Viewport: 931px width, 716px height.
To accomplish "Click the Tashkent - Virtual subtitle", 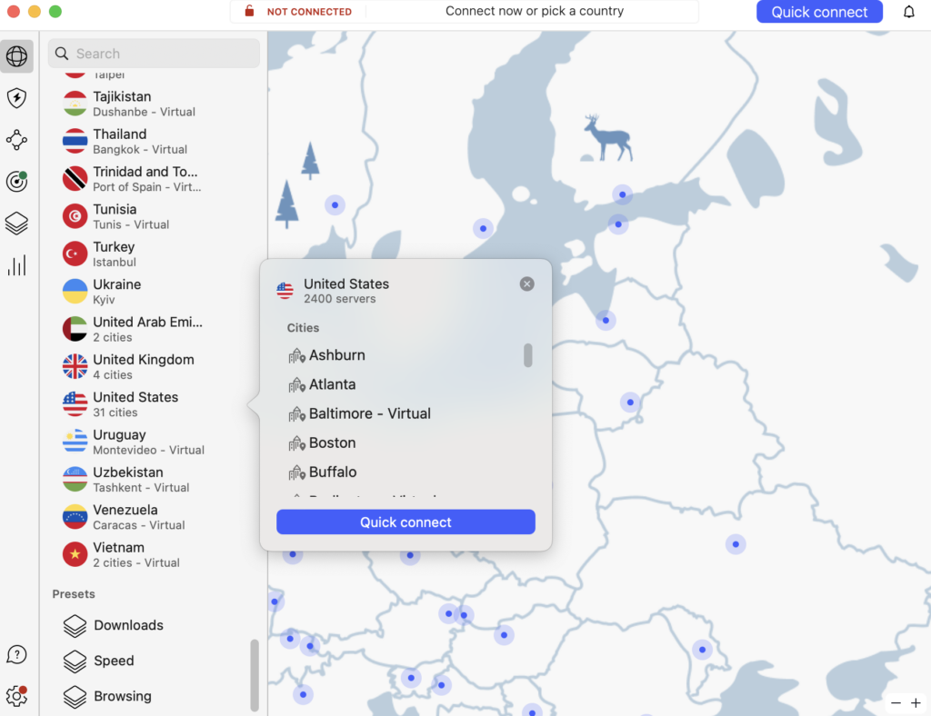I will point(141,488).
